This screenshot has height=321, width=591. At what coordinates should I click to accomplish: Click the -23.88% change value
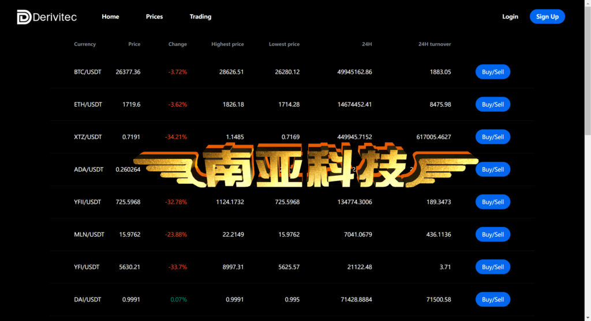[x=176, y=235]
